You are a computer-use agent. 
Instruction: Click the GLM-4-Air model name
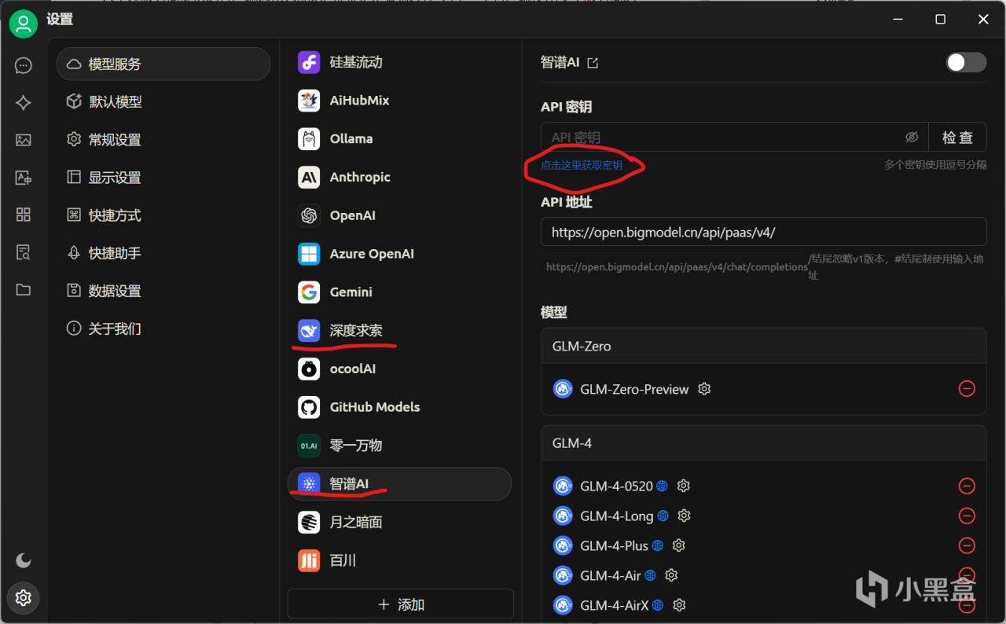(x=611, y=575)
